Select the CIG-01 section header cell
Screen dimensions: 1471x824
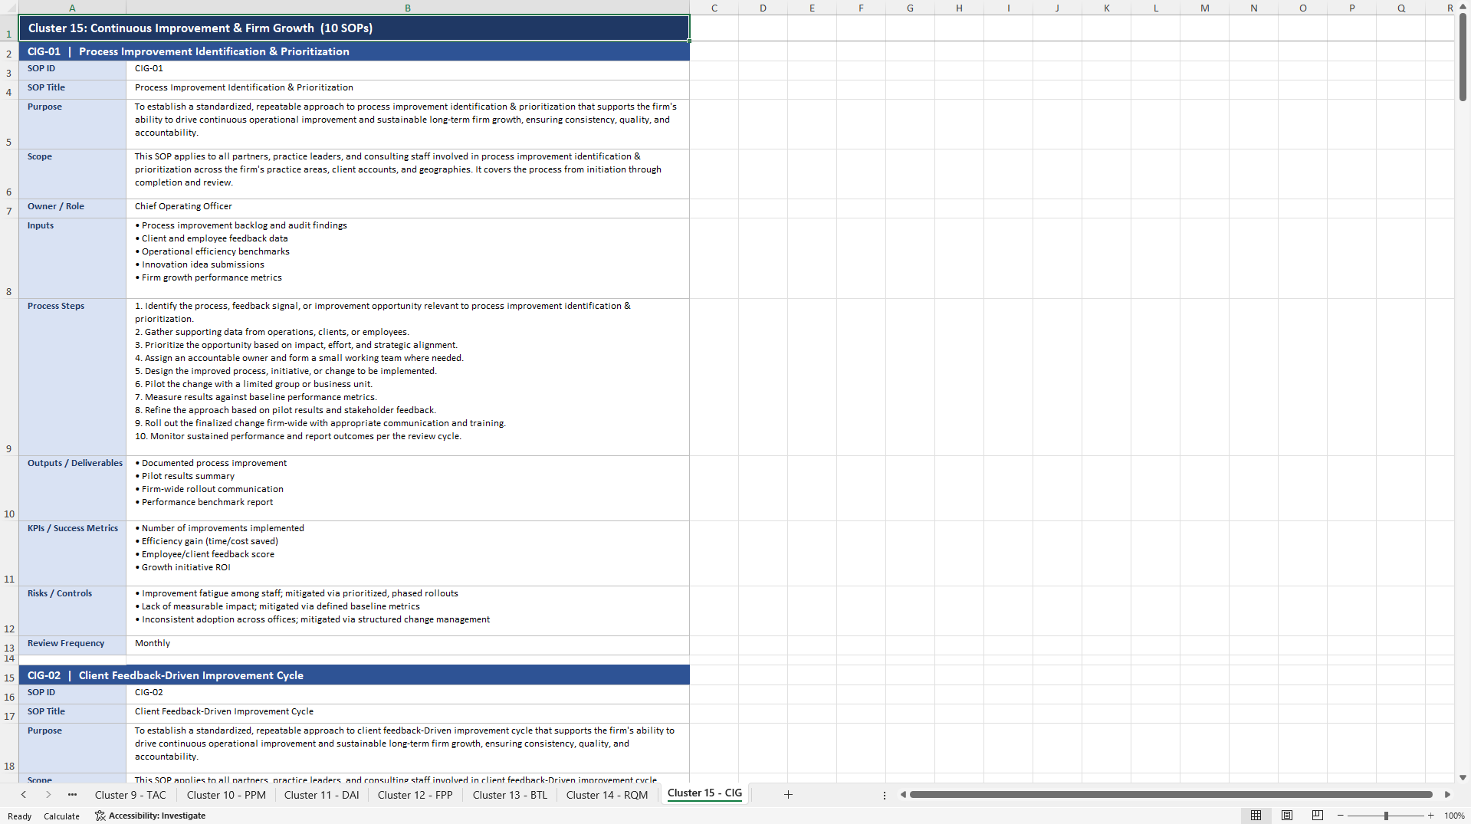[x=354, y=51]
